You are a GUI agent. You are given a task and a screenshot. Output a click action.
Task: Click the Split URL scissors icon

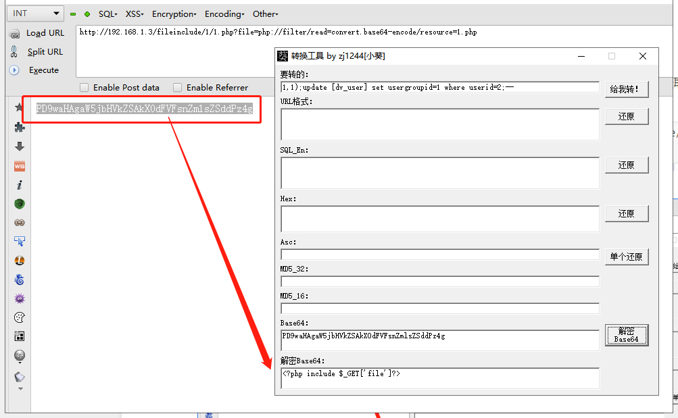[x=14, y=51]
